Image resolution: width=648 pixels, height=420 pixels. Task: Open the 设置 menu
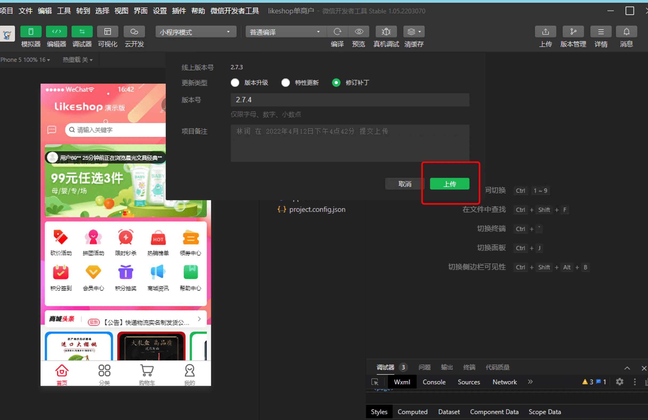pyautogui.click(x=160, y=11)
